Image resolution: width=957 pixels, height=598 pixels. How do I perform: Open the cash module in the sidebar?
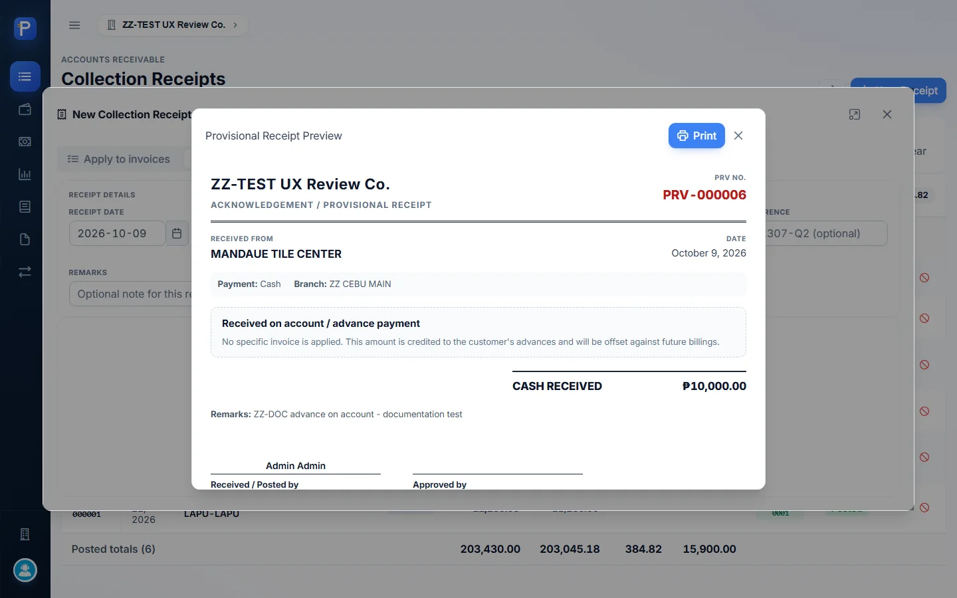click(25, 142)
